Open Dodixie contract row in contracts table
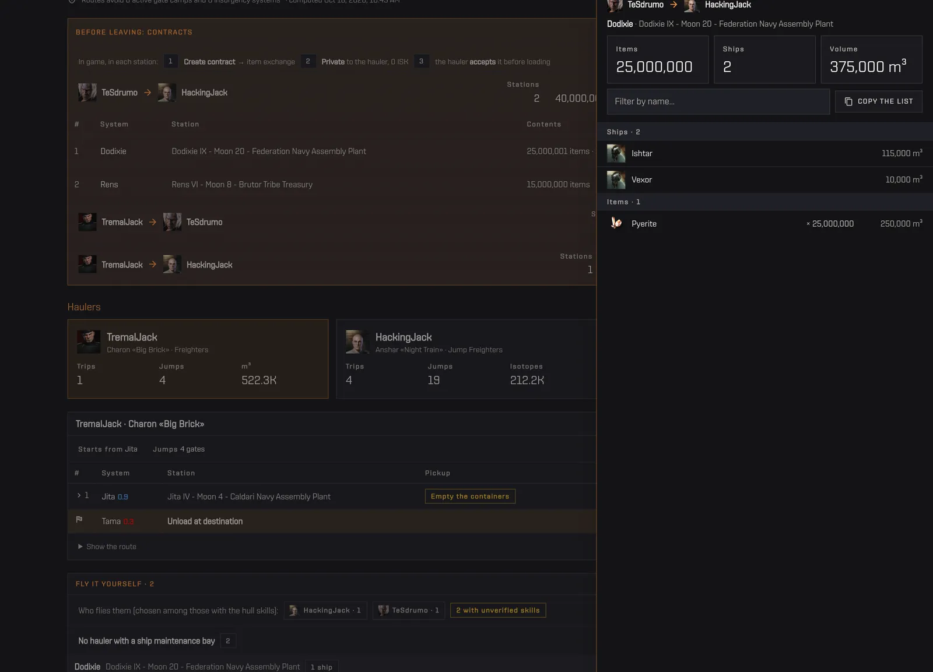This screenshot has height=672, width=933. [x=332, y=151]
